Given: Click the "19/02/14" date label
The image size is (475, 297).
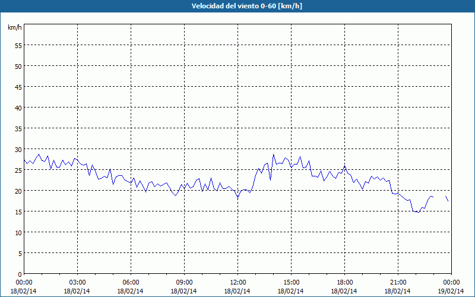Looking at the screenshot, I should click(x=451, y=291).
